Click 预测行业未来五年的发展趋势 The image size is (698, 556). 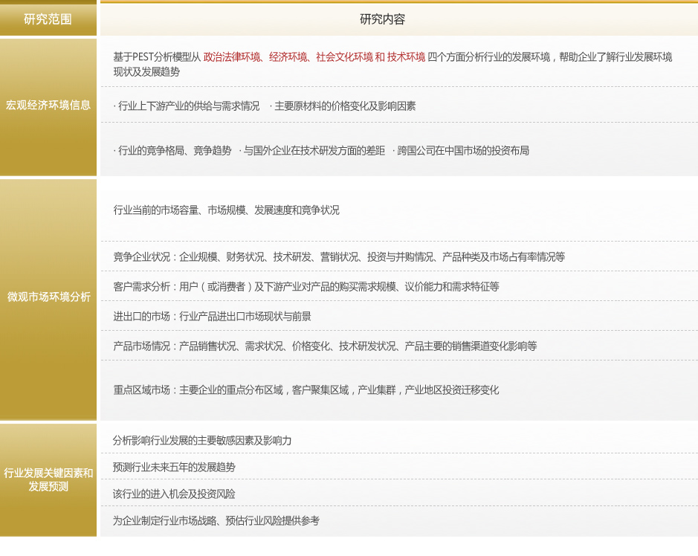174,467
